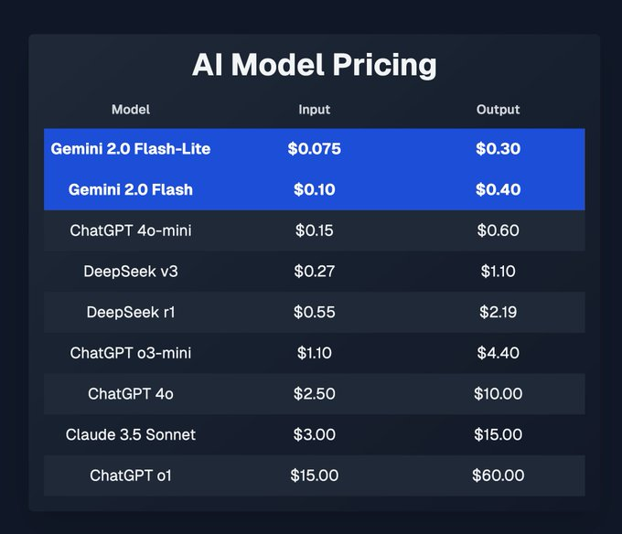Click the $0.40 output price for Gemini Flash

[498, 190]
